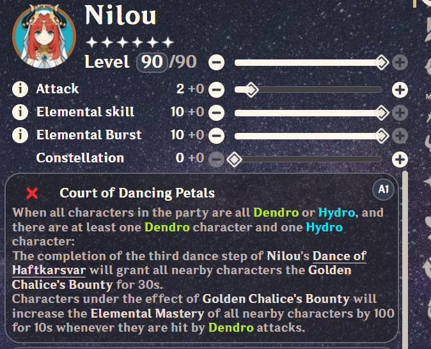
Task: Click the Court of Dancing Petals title
Action: click(137, 193)
